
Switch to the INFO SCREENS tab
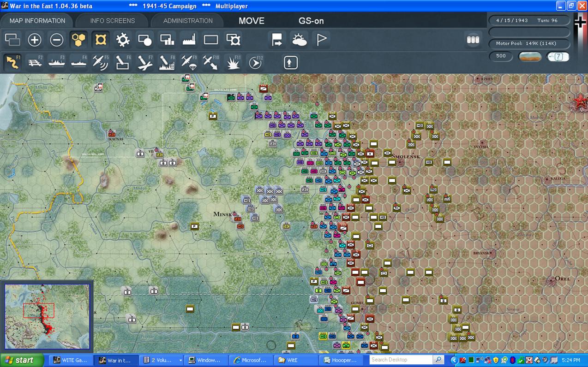click(x=113, y=21)
